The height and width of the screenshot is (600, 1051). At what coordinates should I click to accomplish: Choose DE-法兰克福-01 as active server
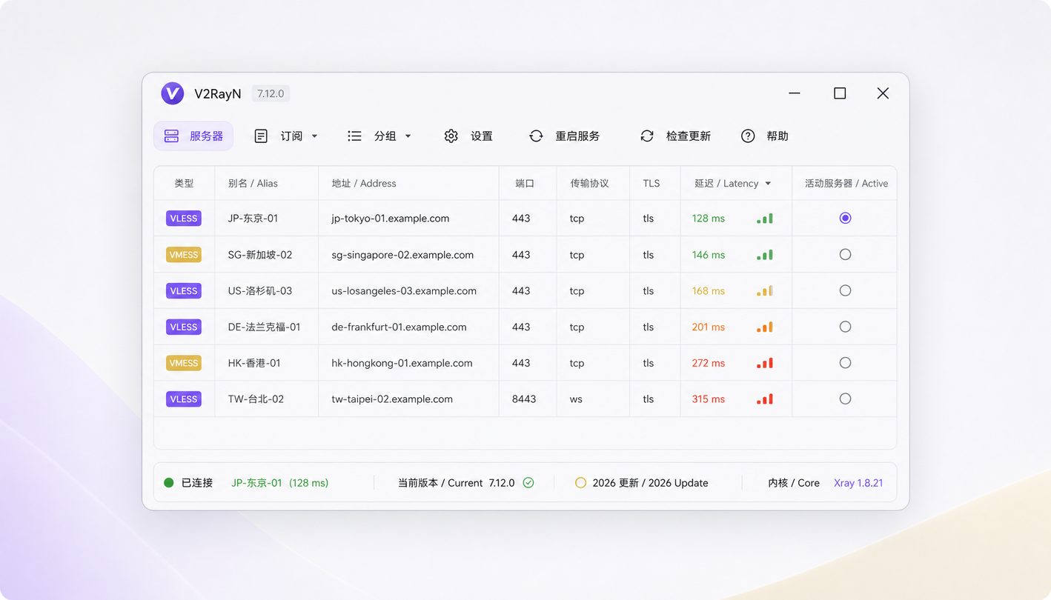point(845,327)
